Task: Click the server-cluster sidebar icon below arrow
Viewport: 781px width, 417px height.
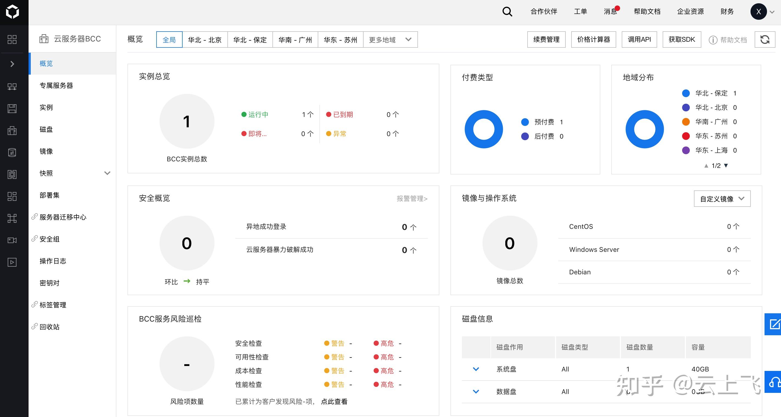Action: point(12,87)
